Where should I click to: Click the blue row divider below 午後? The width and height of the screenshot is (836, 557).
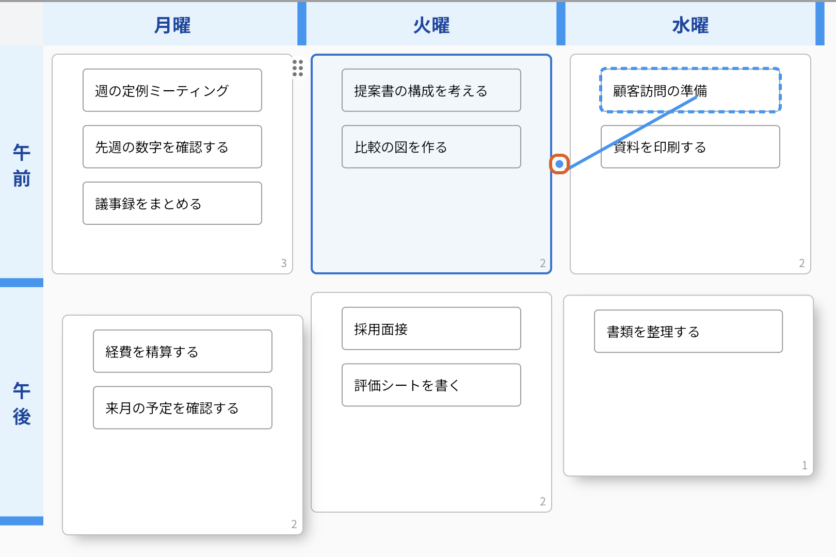pyautogui.click(x=22, y=521)
